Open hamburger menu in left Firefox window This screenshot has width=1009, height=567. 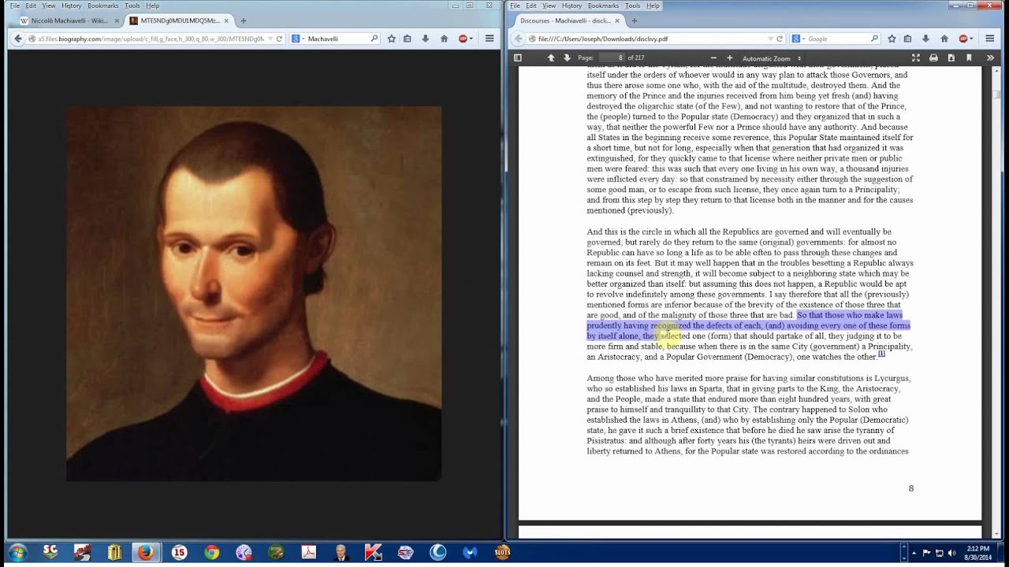pos(490,39)
